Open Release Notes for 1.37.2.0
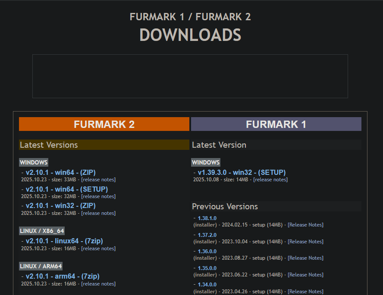The image size is (383, 295). [x=305, y=242]
